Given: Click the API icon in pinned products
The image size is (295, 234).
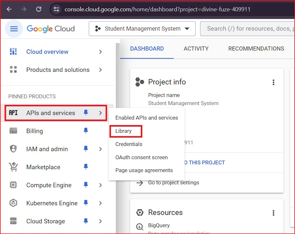Looking at the screenshot, I should [x=13, y=113].
